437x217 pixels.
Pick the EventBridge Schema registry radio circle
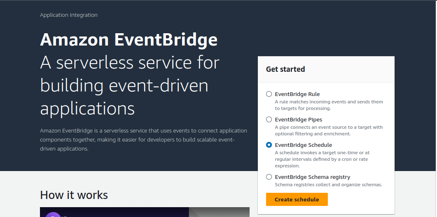point(269,177)
